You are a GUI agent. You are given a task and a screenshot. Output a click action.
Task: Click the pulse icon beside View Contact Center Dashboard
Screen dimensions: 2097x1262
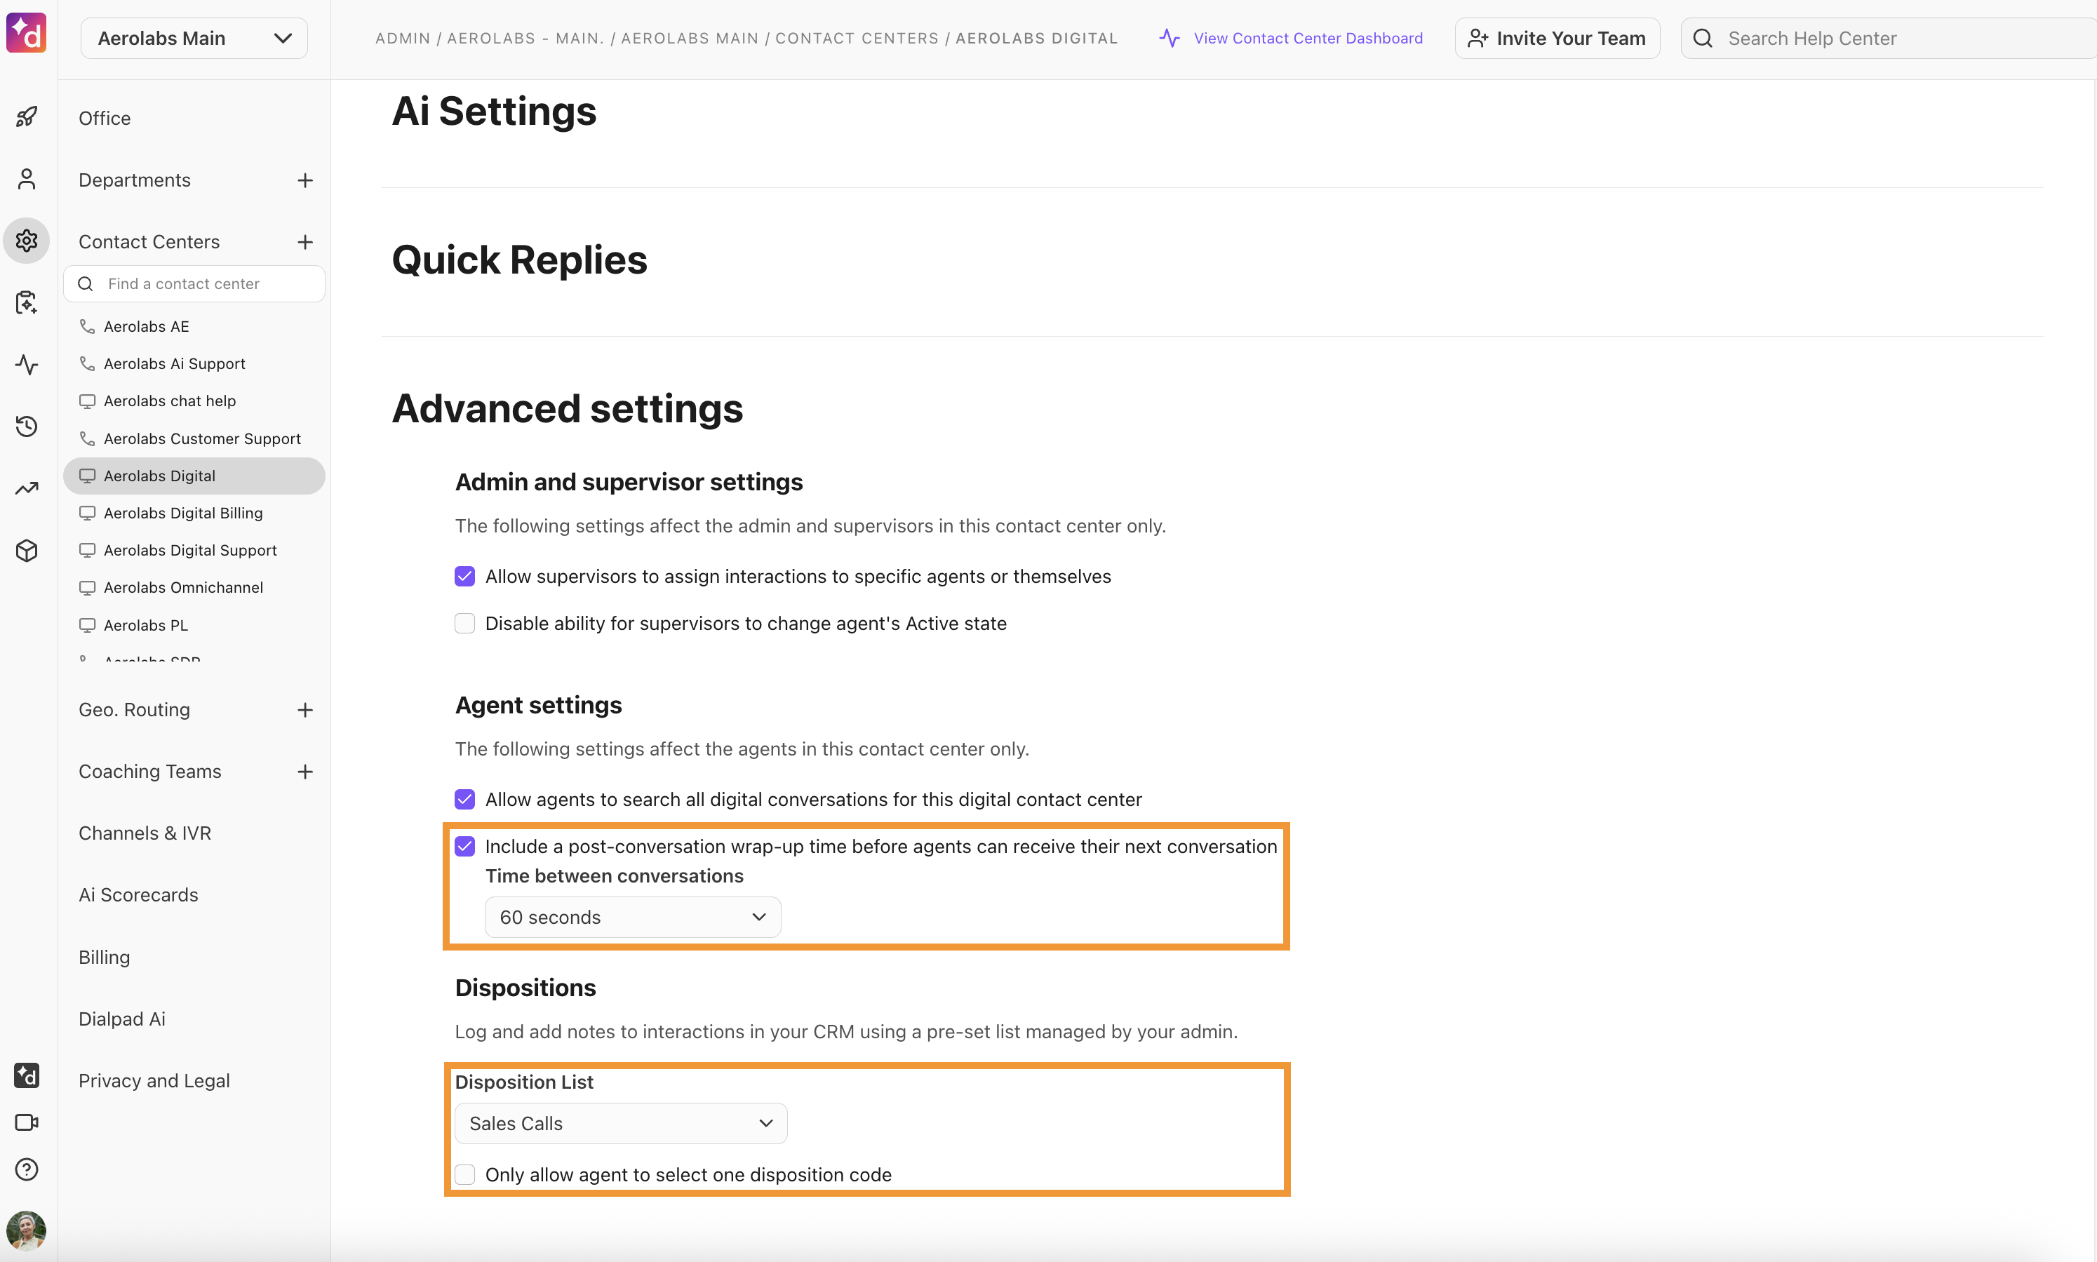[1170, 39]
